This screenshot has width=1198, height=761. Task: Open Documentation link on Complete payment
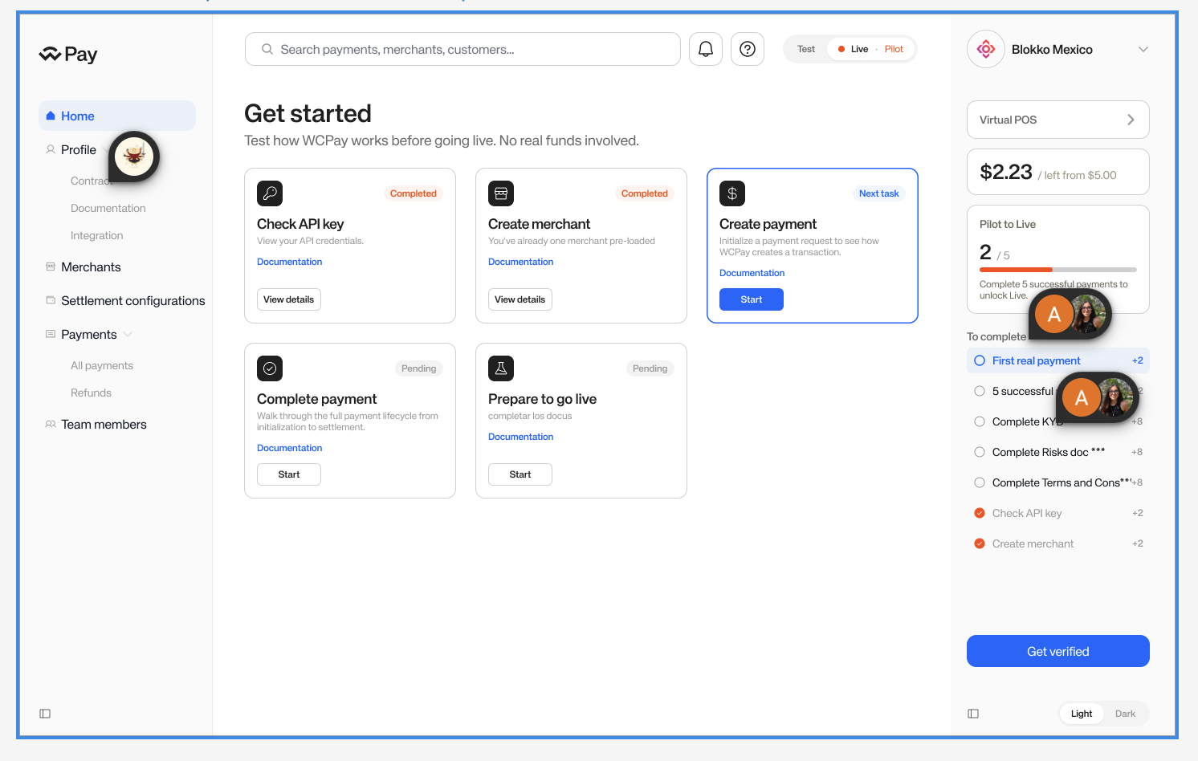click(x=289, y=448)
